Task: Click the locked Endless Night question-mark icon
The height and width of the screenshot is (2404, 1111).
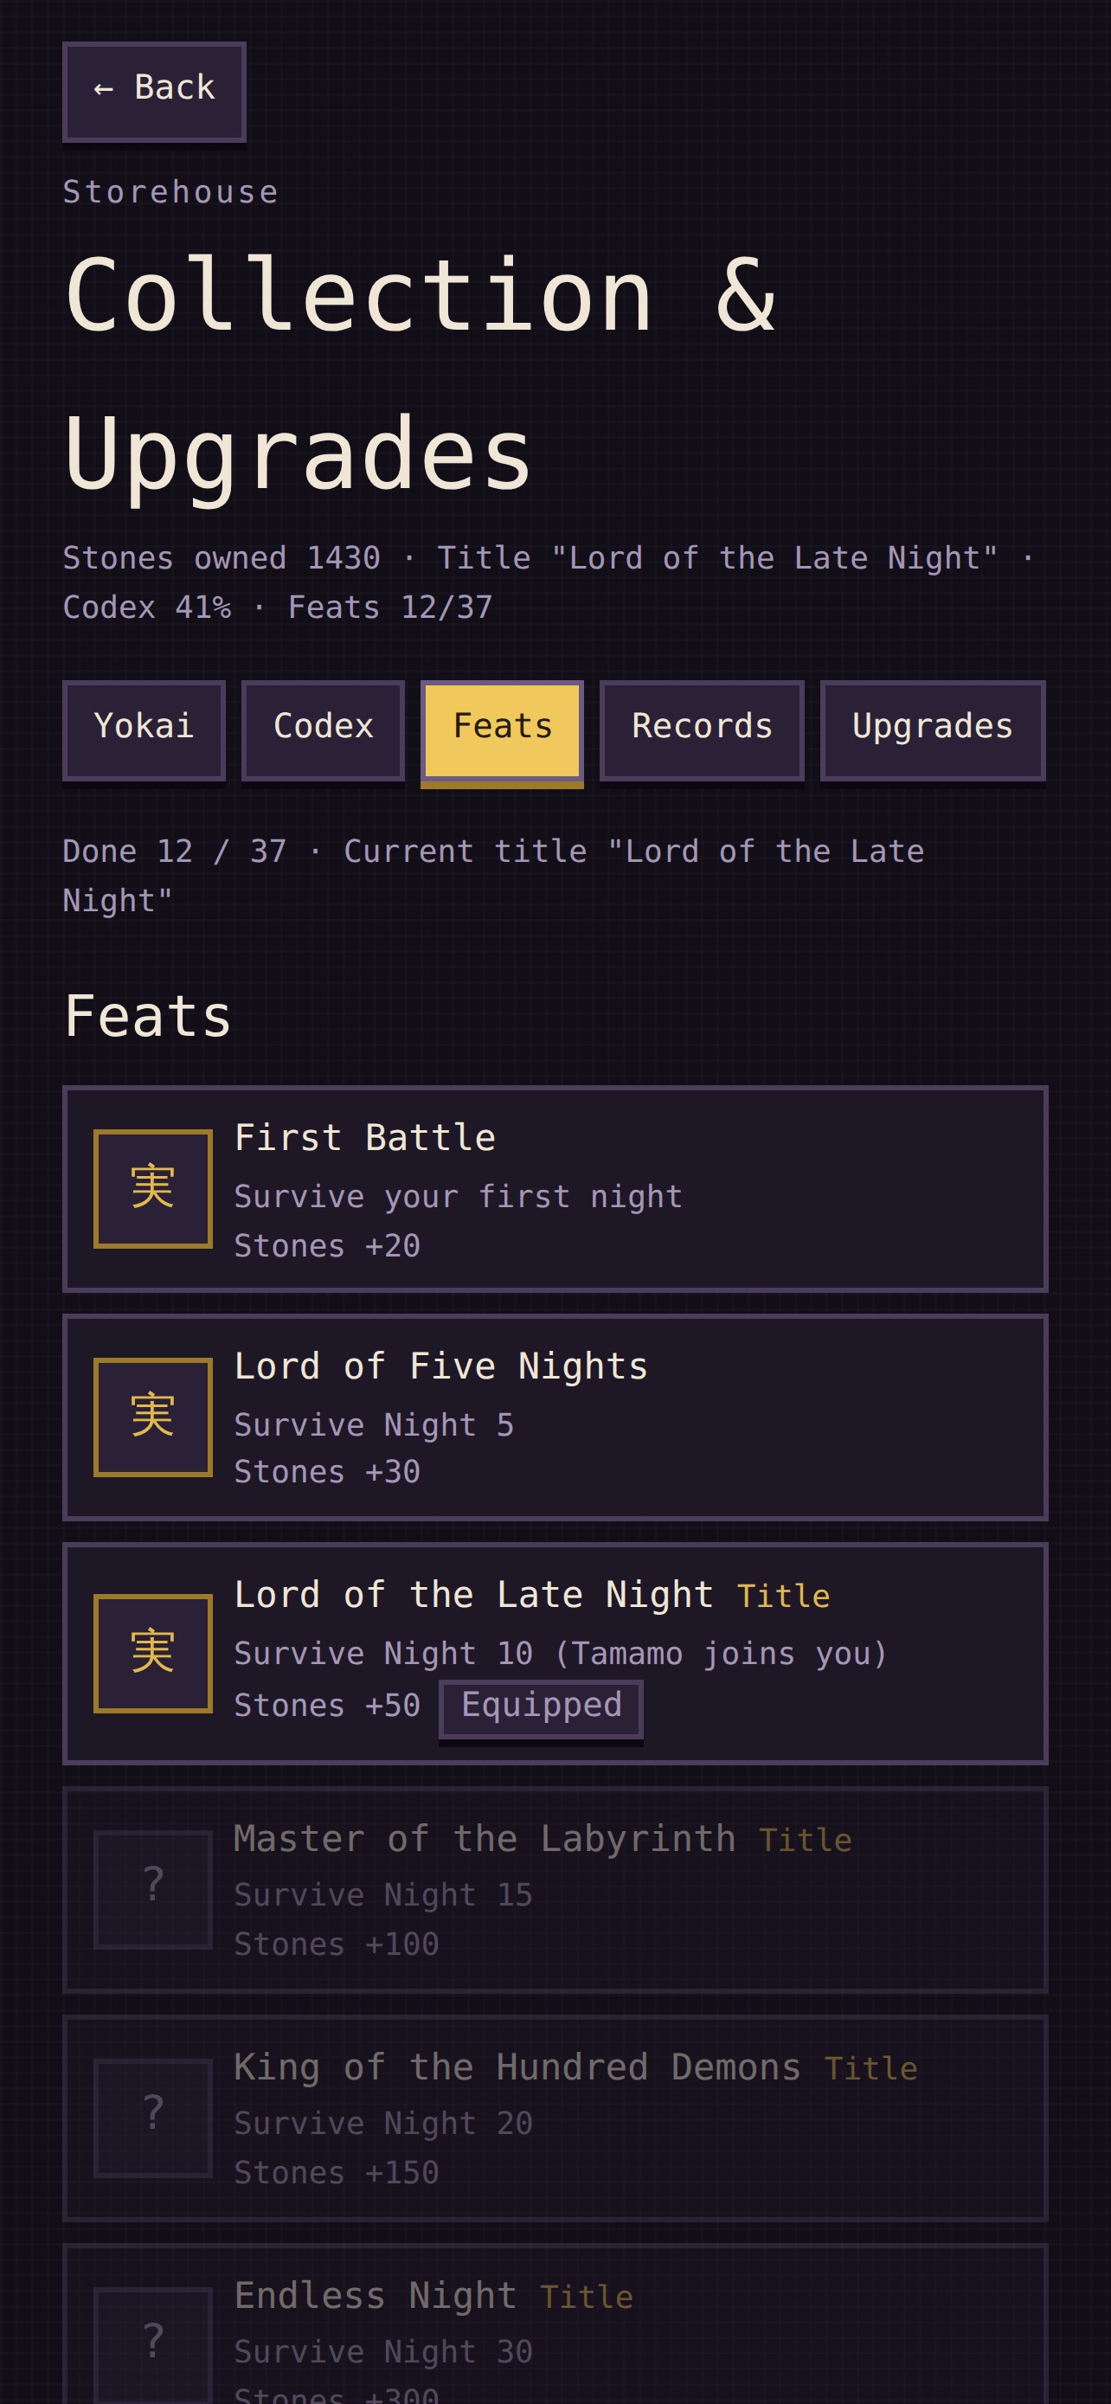Action: click(x=153, y=2344)
